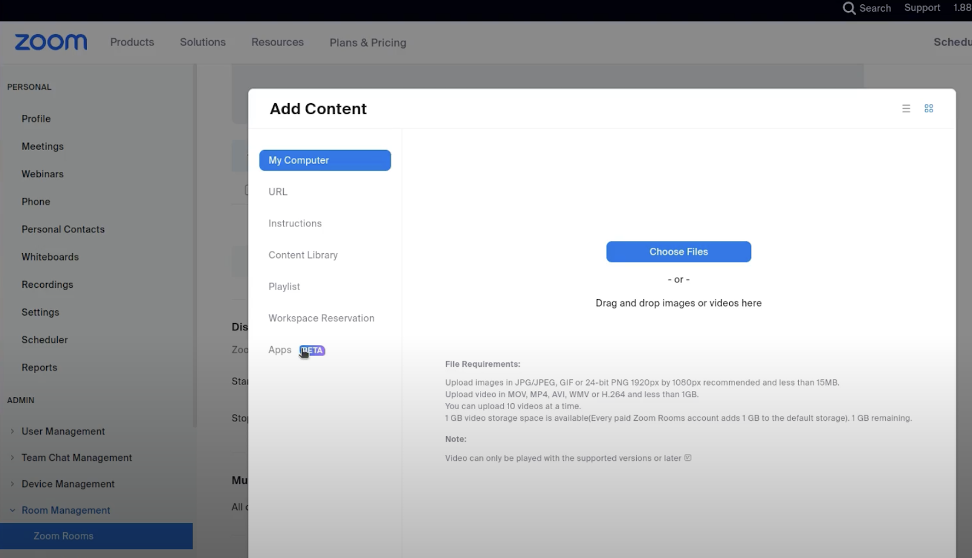Select Zoom Rooms in sidebar
972x558 pixels.
tap(96, 536)
